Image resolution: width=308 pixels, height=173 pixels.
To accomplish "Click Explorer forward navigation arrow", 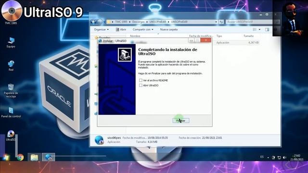I will [x=100, y=22].
